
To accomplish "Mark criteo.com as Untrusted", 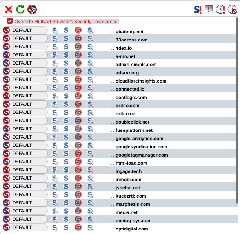I will click(x=78, y=104).
